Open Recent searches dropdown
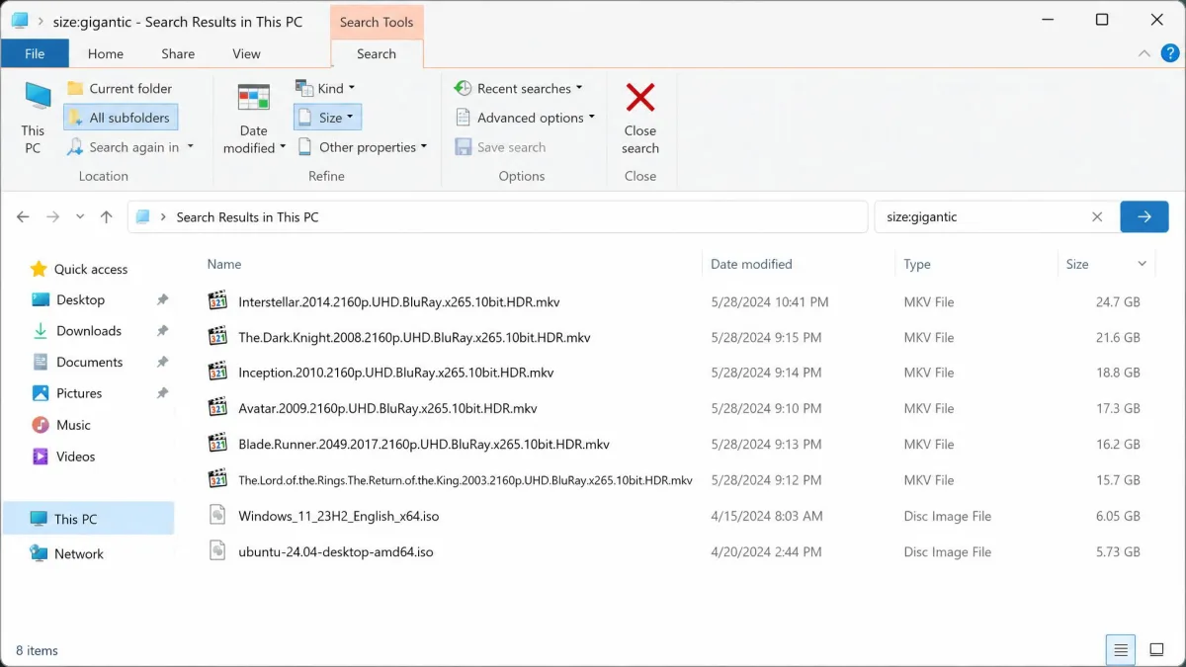The image size is (1186, 667). pyautogui.click(x=519, y=88)
